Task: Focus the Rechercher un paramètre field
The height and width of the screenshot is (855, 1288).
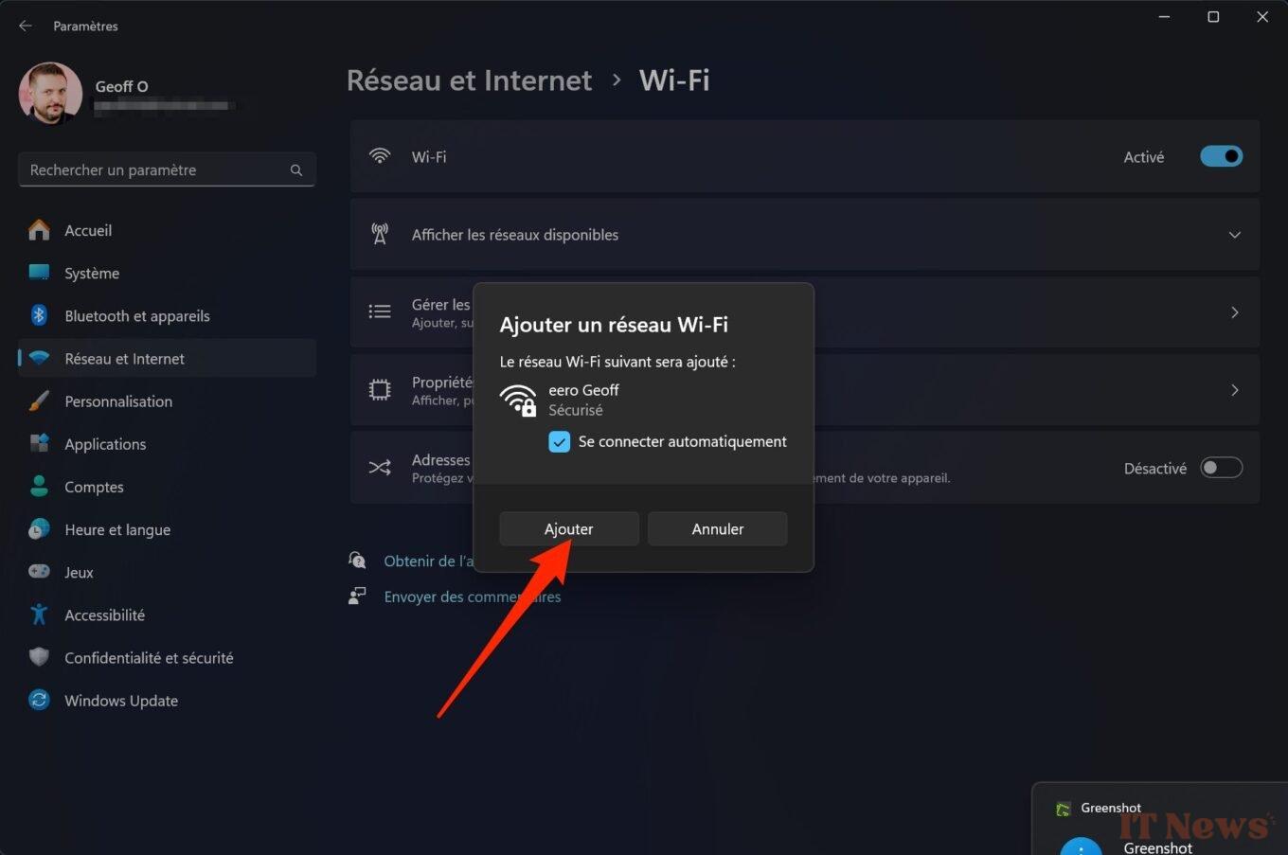Action: (x=167, y=170)
